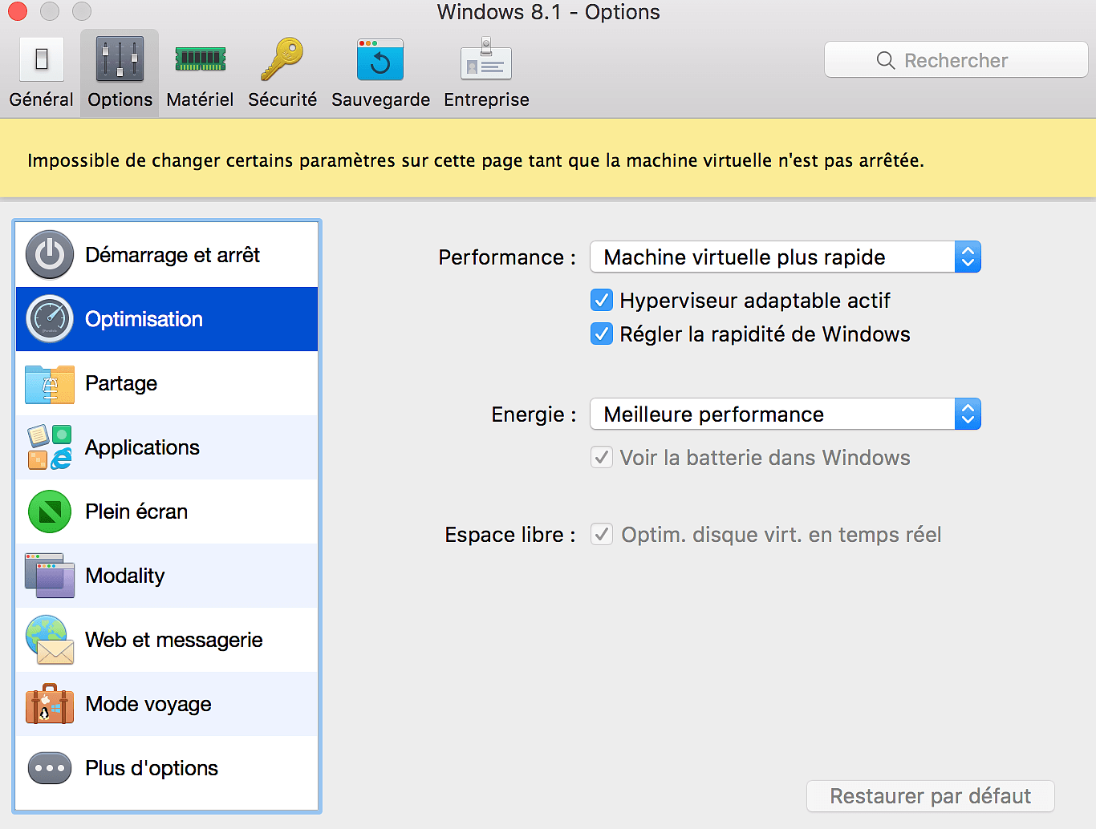Expand the Performance dropdown

click(785, 257)
